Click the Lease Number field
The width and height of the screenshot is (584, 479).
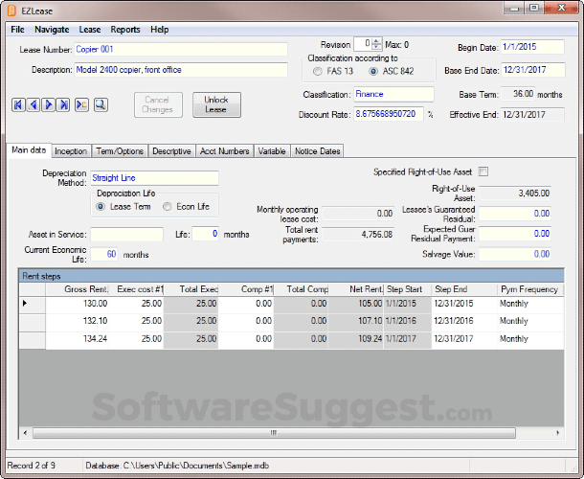tap(181, 50)
